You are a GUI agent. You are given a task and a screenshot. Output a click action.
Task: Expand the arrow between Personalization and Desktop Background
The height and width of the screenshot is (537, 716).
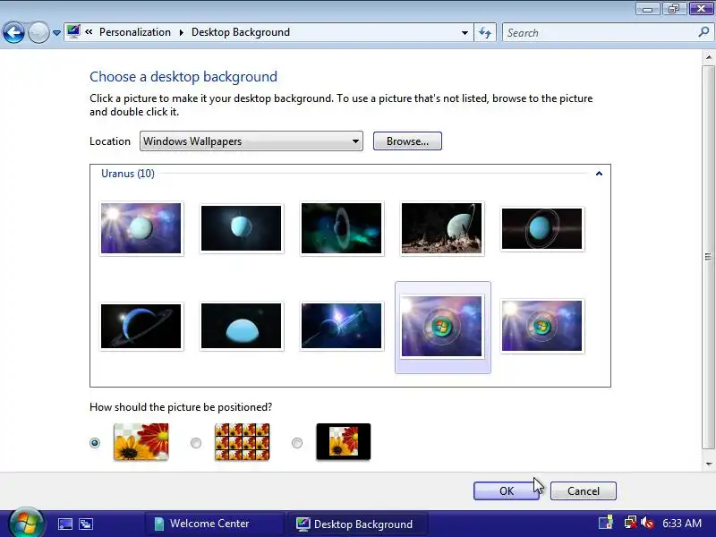[x=182, y=32]
